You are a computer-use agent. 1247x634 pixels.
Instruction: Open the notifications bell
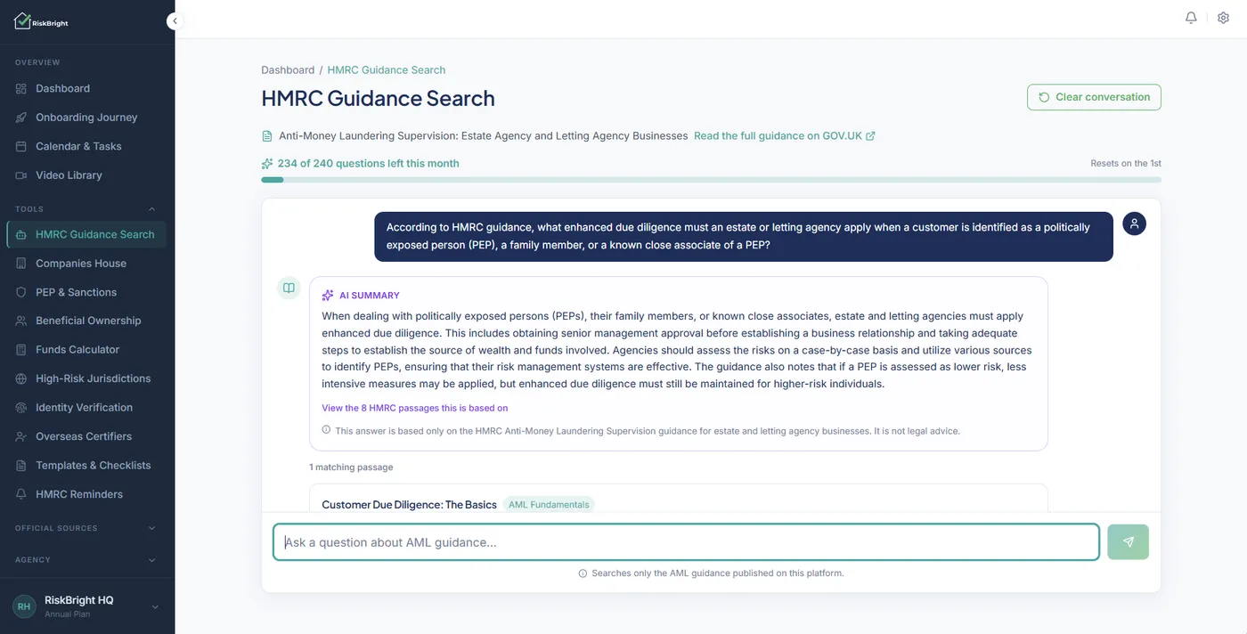point(1191,18)
